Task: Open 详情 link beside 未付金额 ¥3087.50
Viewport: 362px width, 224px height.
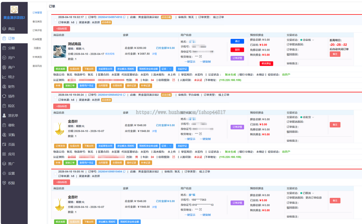Action: tap(154, 54)
